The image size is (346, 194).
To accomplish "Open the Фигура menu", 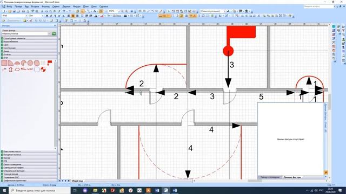I will click(77, 6).
